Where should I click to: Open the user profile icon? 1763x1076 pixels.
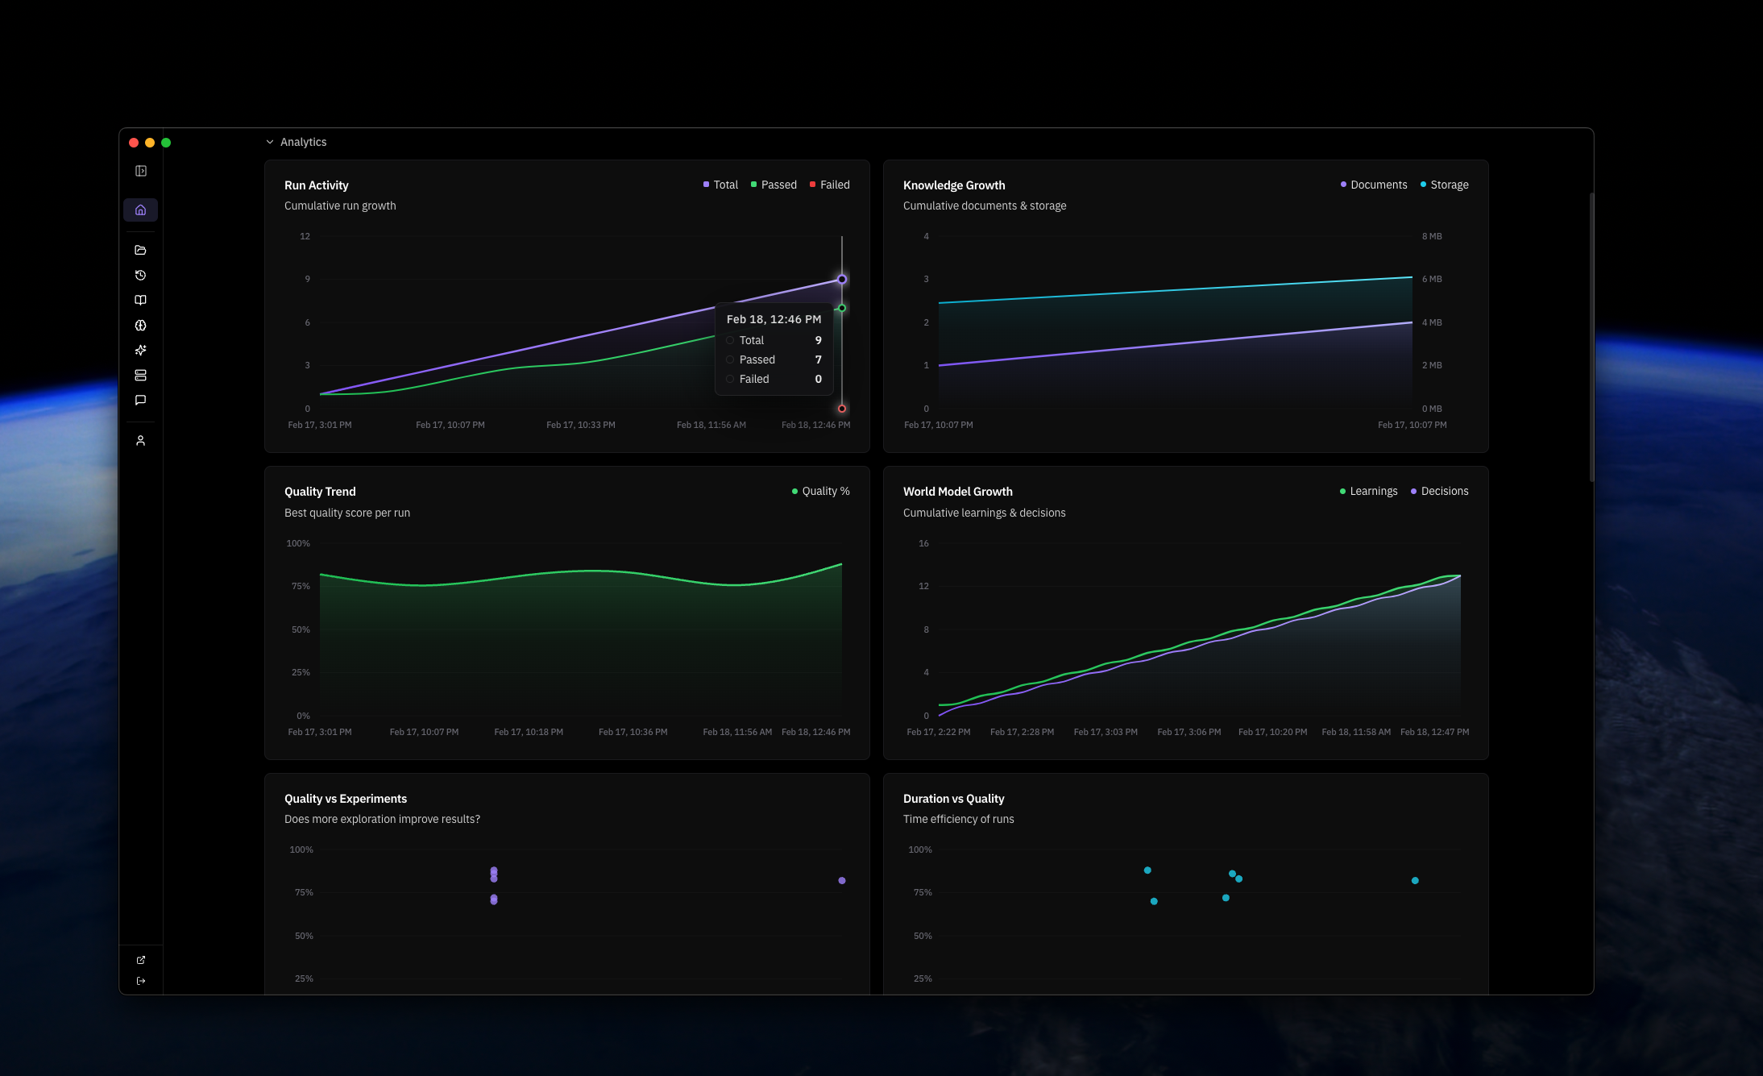141,441
